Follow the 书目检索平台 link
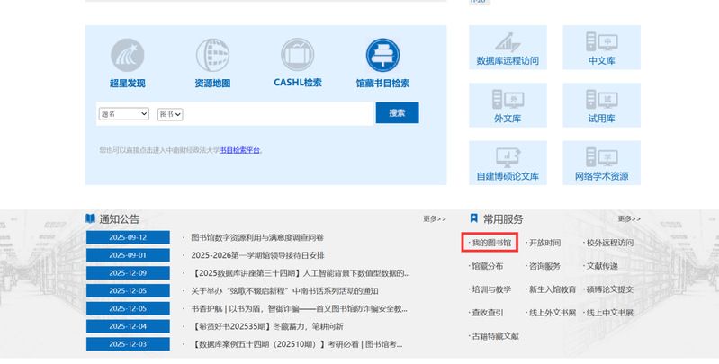The height and width of the screenshot is (364, 719). coord(239,150)
